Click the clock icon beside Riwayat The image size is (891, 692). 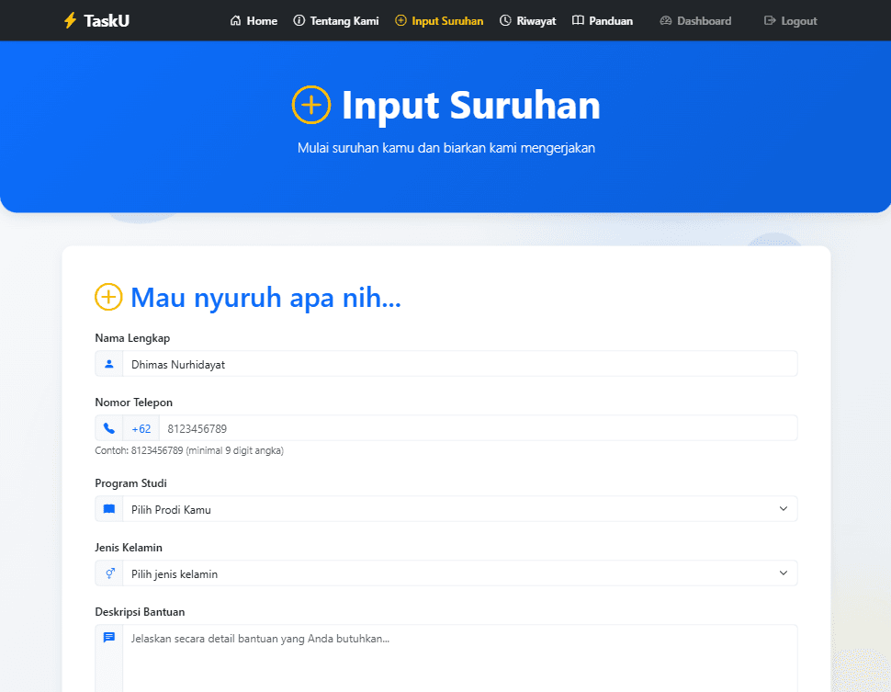505,20
